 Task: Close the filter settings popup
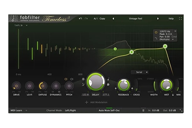[175, 31]
